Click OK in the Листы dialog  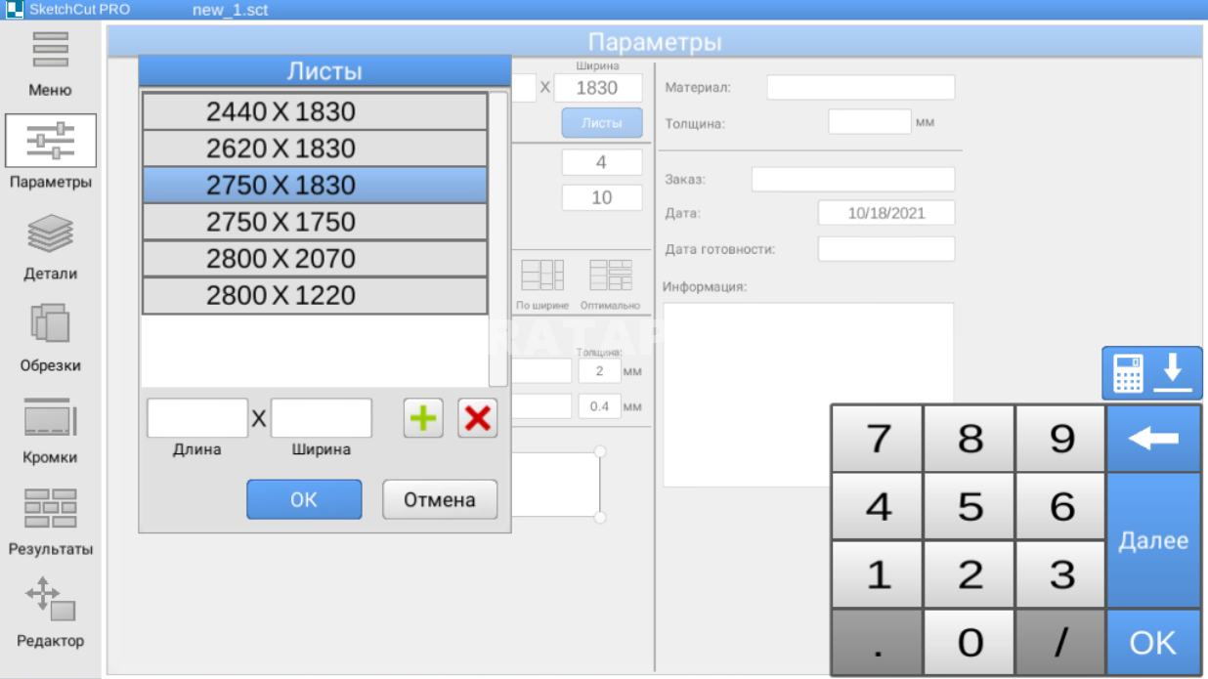[x=304, y=500]
